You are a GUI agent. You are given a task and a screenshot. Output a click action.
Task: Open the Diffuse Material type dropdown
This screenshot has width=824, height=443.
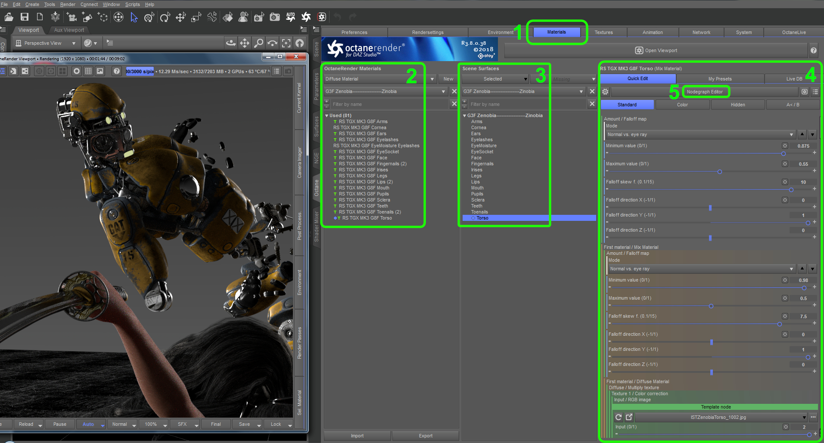point(379,79)
